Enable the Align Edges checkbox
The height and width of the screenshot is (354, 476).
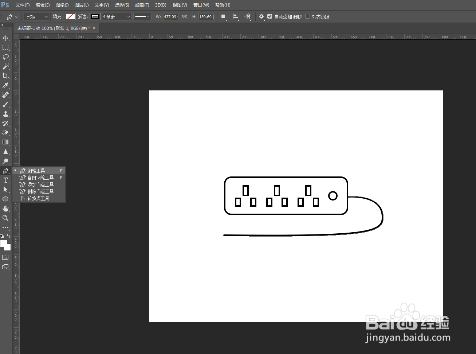308,16
